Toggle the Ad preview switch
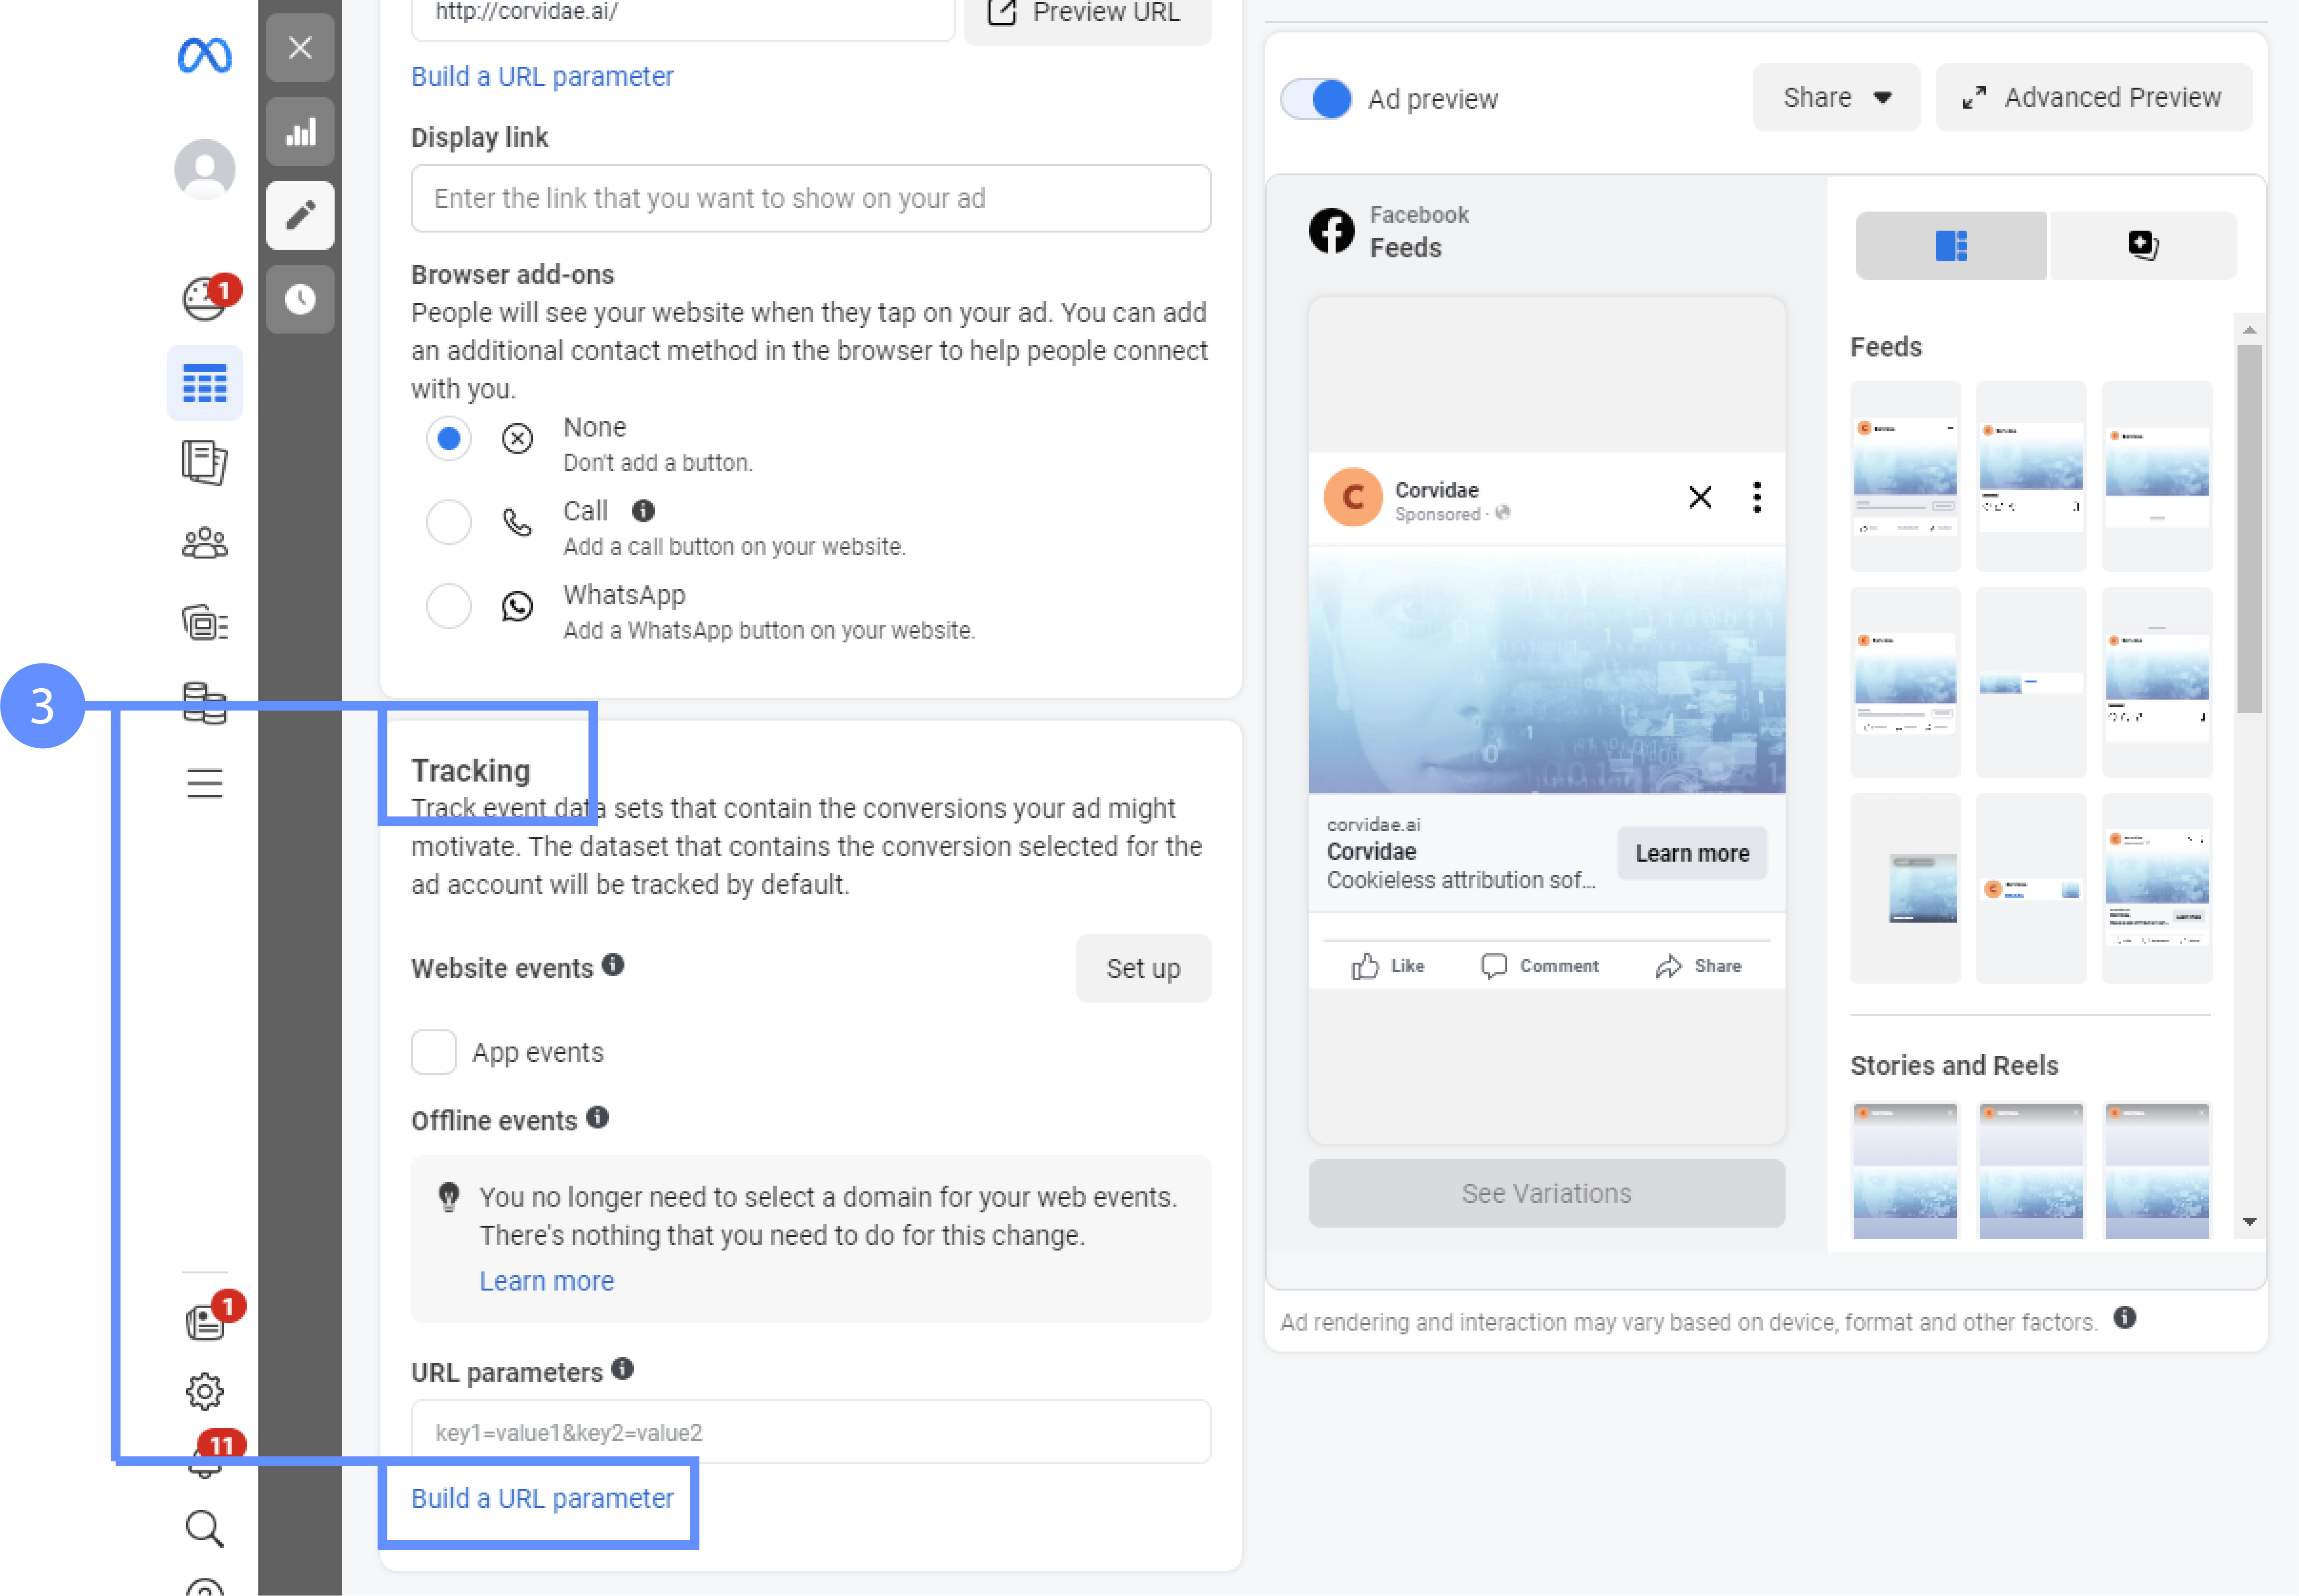 [x=1316, y=99]
